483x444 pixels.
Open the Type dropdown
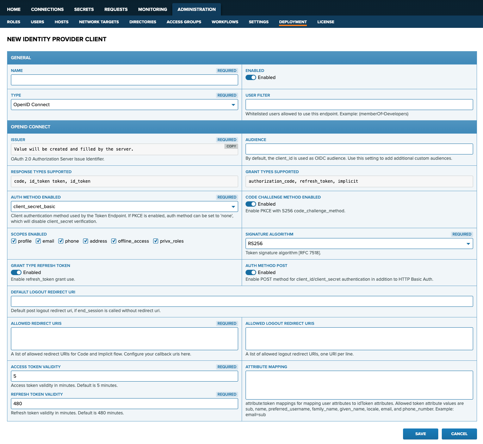[124, 105]
